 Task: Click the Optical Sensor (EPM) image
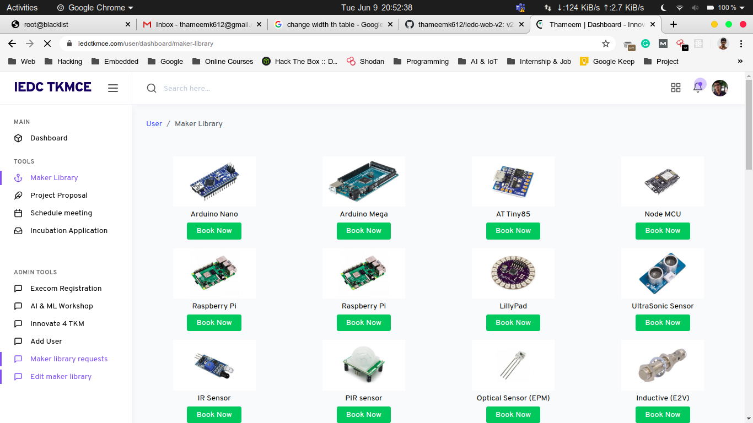(513, 365)
